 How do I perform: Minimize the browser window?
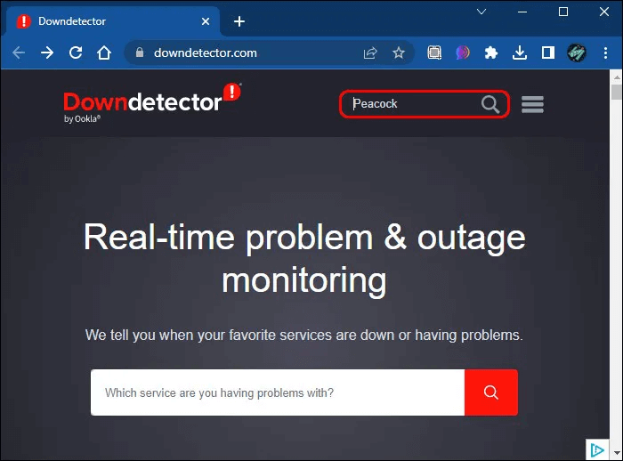522,12
